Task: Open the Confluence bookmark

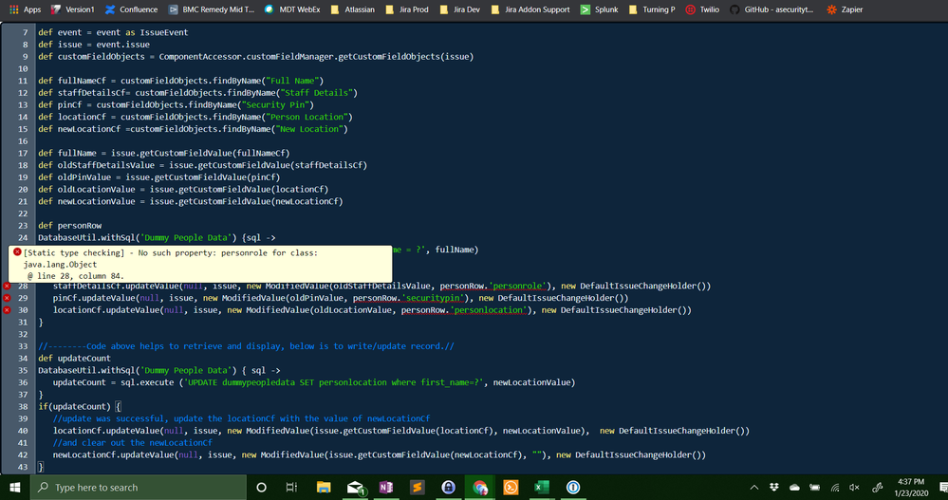Action: coord(131,9)
